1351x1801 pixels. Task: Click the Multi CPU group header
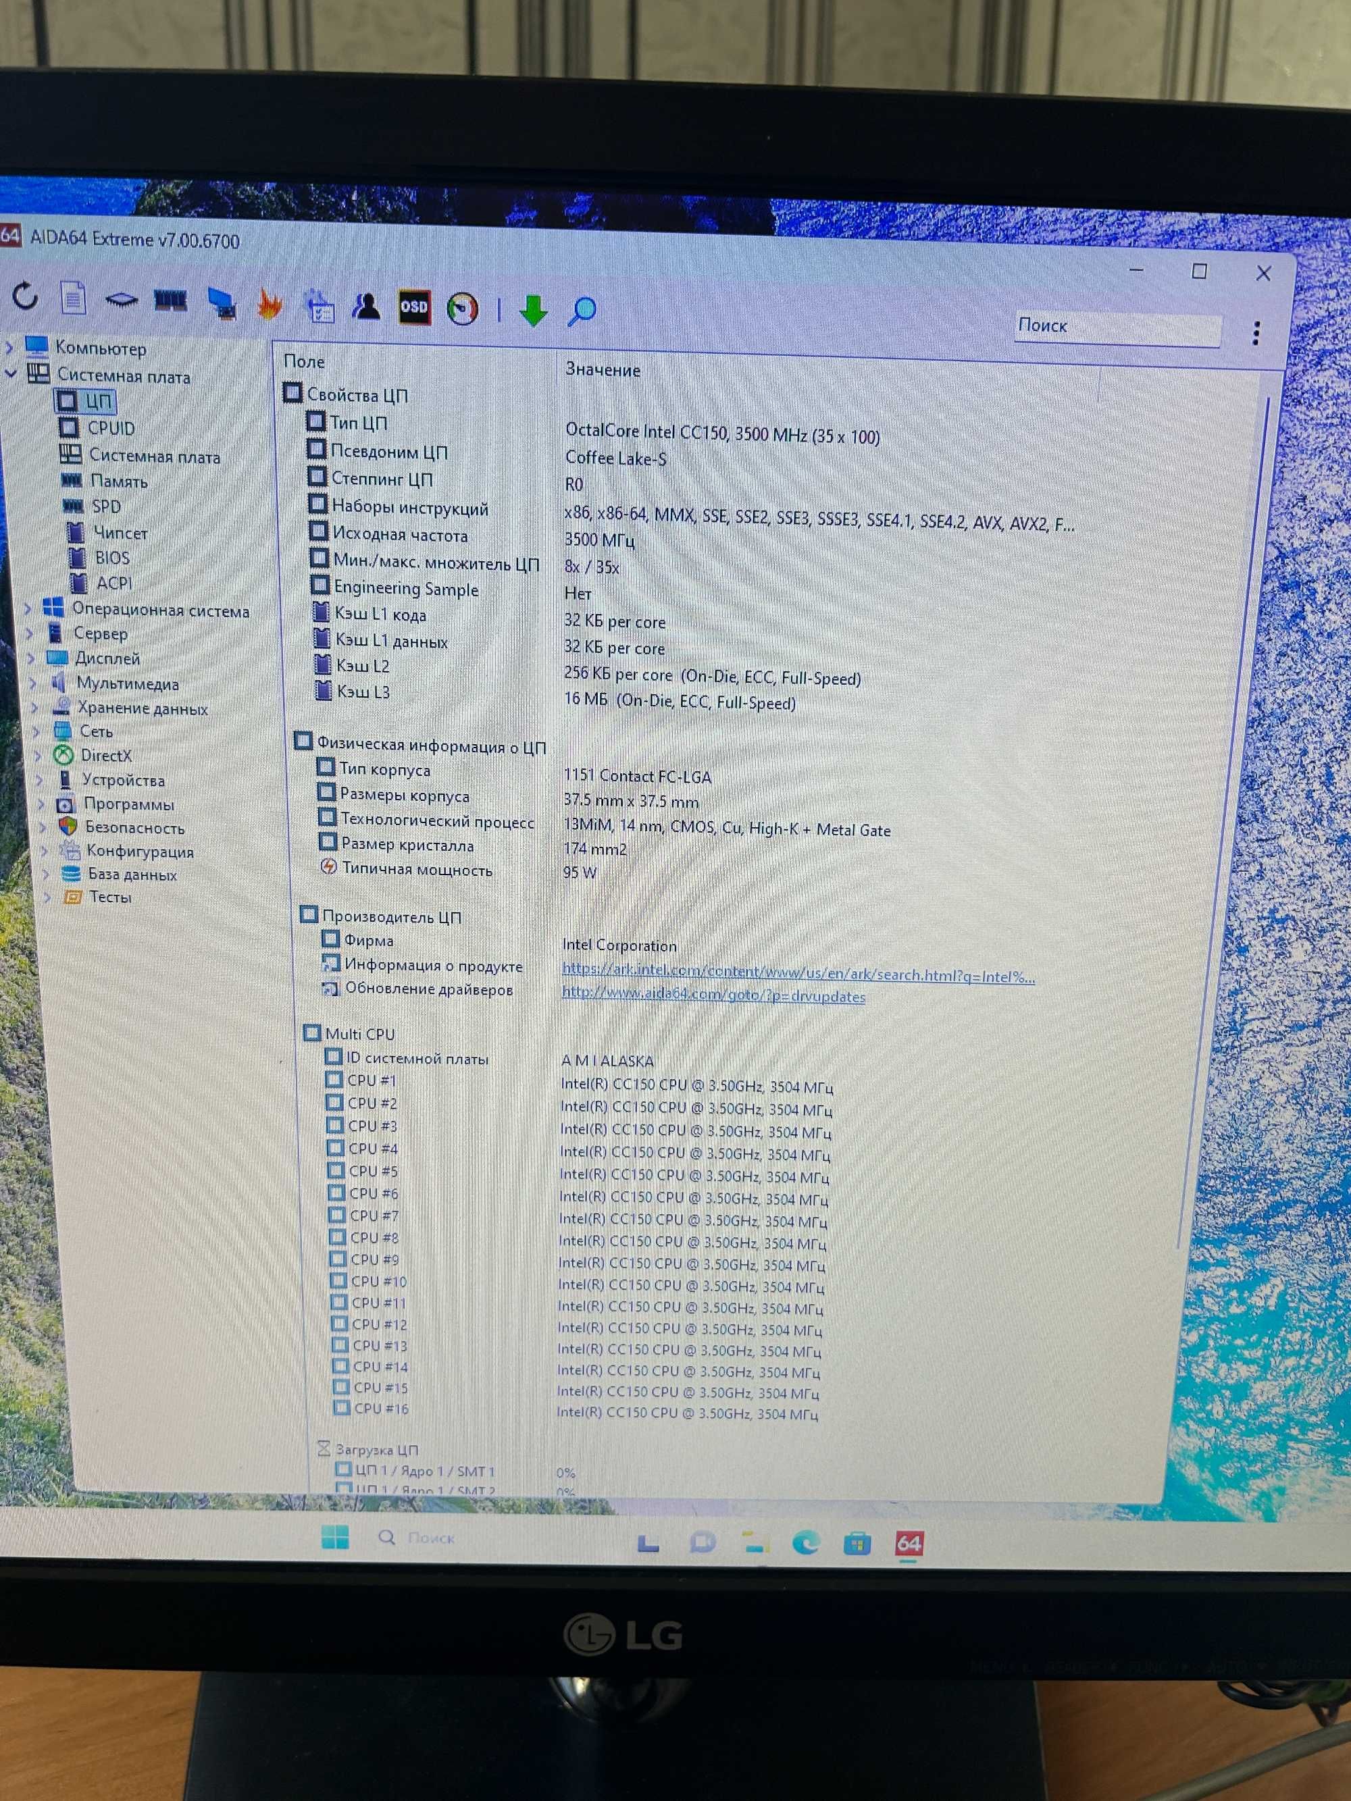tap(349, 1033)
